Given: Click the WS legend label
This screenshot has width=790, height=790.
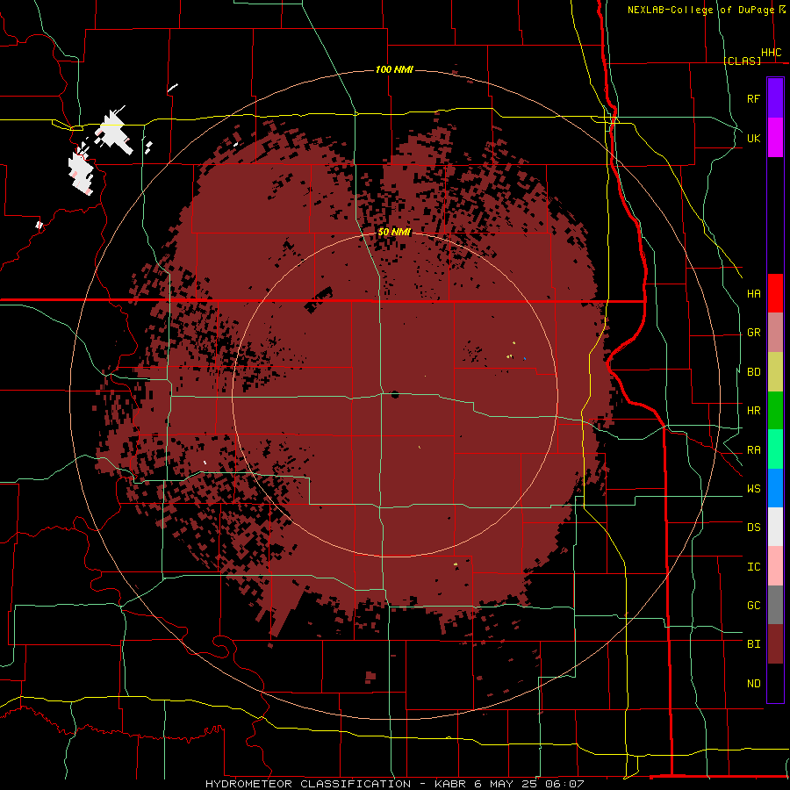Looking at the screenshot, I should coord(754,489).
